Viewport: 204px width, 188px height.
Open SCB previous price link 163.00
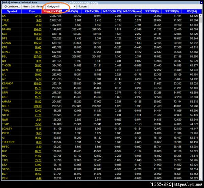37,34
